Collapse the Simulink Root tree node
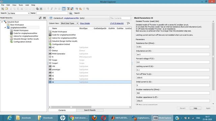The image size is (216, 121). click(2, 22)
